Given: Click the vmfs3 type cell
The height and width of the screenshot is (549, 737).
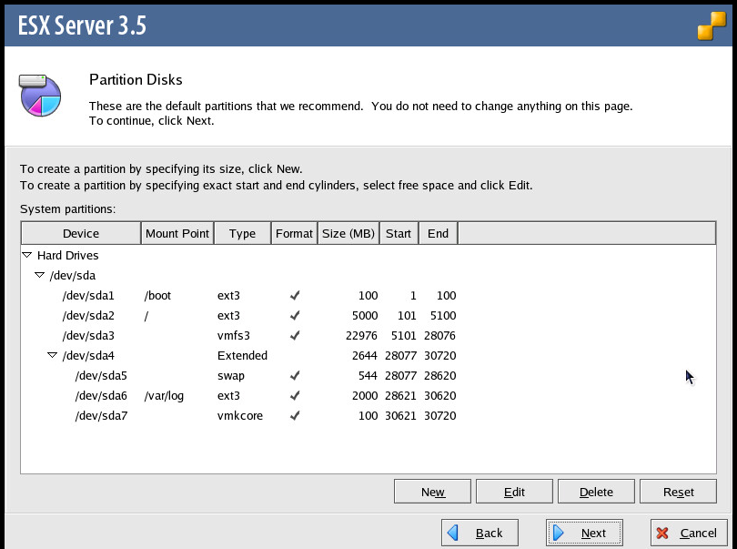Looking at the screenshot, I should tap(234, 335).
